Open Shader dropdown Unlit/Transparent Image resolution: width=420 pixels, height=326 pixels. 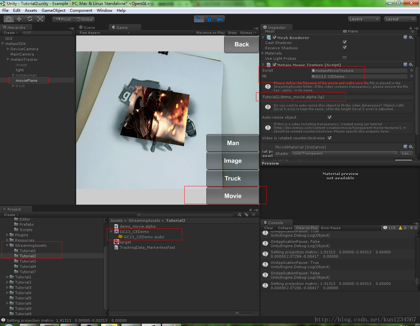click(x=345, y=153)
